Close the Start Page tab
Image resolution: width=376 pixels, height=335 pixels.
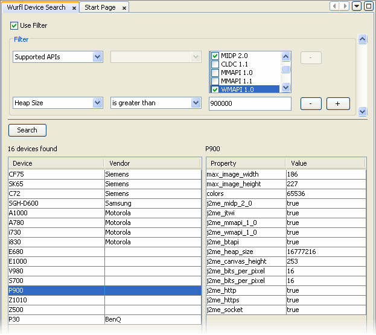[124, 8]
